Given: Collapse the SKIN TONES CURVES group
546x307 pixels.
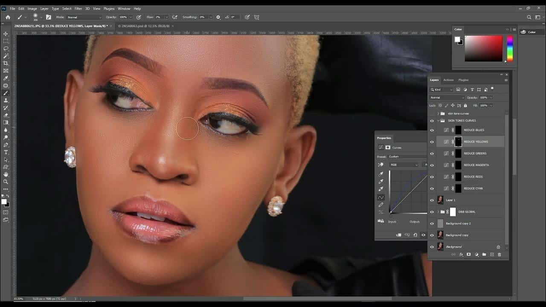Looking at the screenshot, I should [x=438, y=121].
